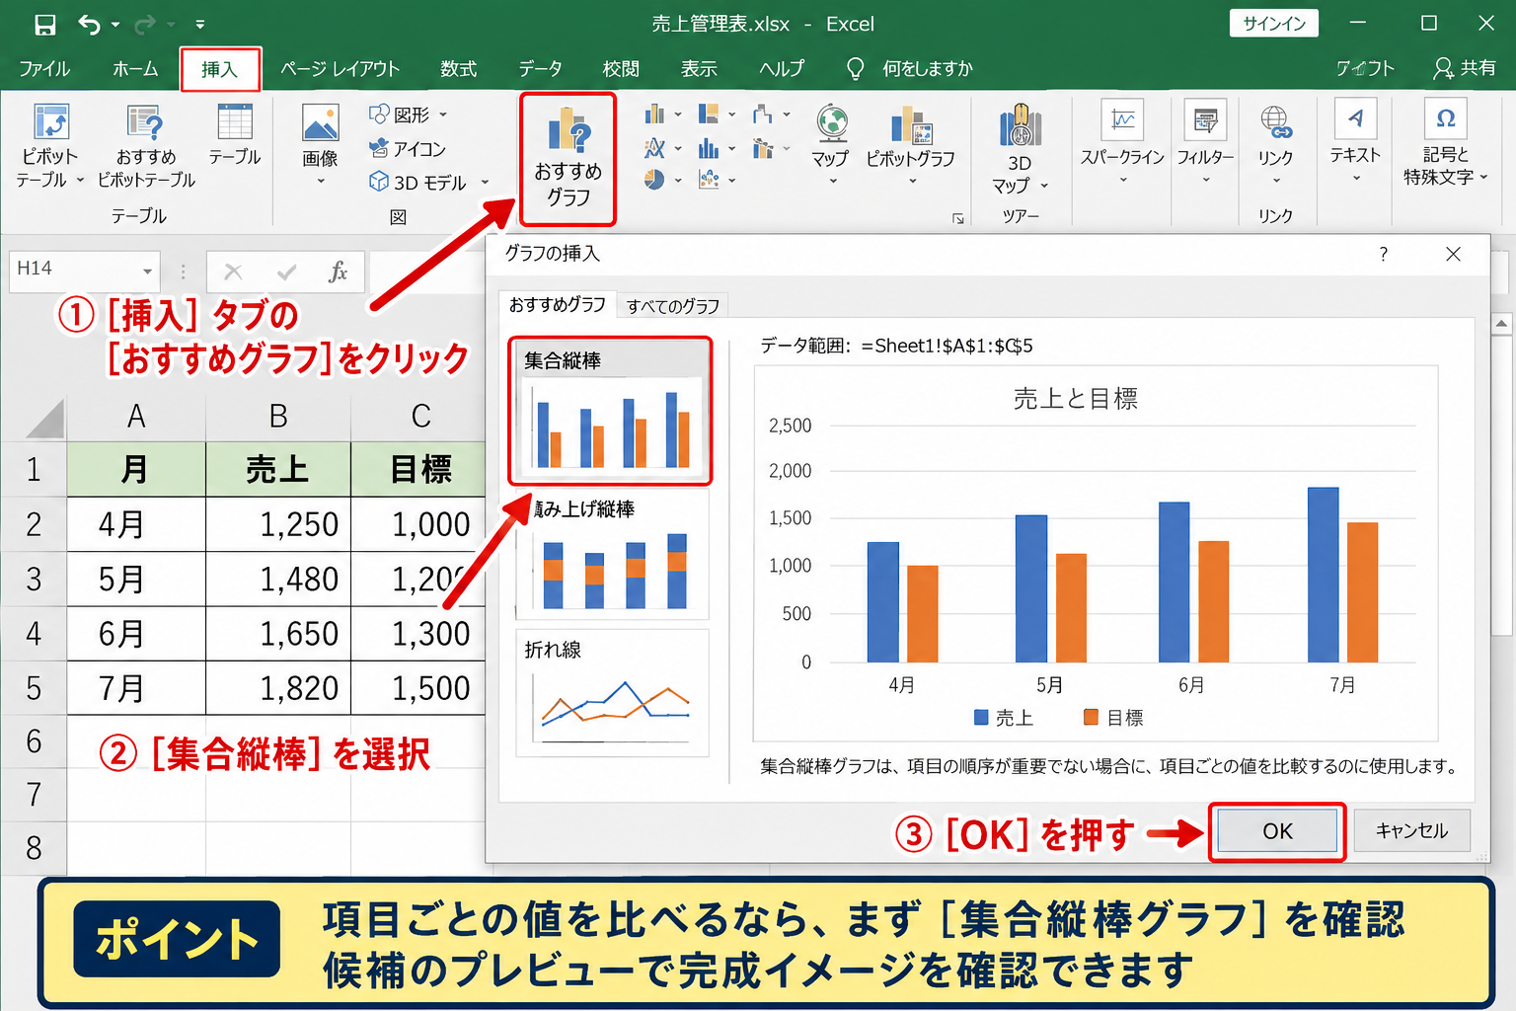Click the フィルター icon
Viewport: 1516px width, 1011px height.
click(x=1205, y=119)
